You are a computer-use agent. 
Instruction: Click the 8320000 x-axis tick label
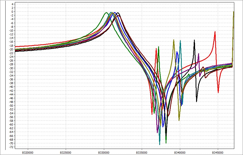click(28, 153)
